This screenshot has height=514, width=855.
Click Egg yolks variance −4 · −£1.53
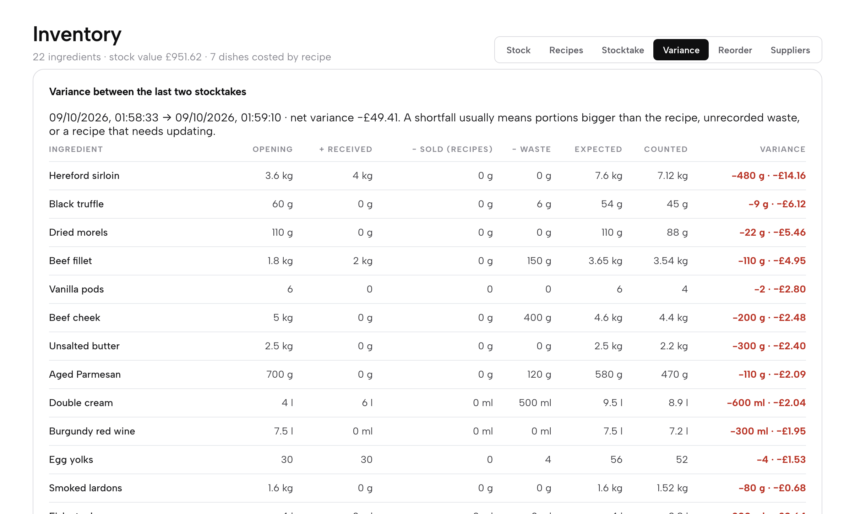[781, 460]
